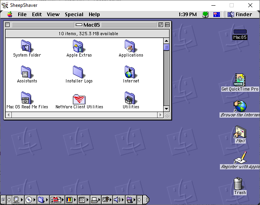Image resolution: width=260 pixels, height=205 pixels.
Task: Click the horizontal scrollbar left arrow
Action: click(x=9, y=115)
